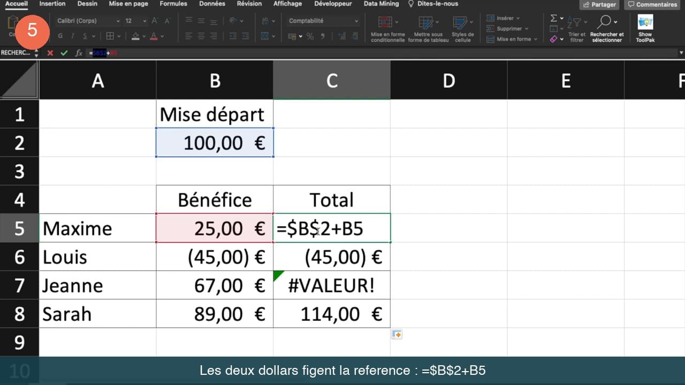685x385 pixels.
Task: Click the name box showing RECHERC...
Action: pos(16,53)
